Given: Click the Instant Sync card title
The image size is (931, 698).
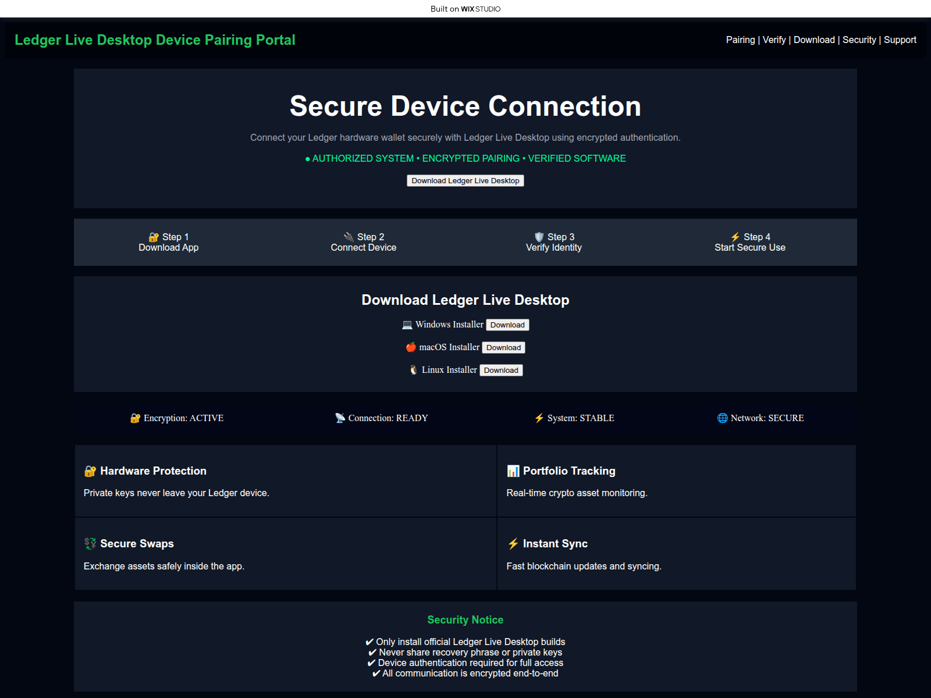Looking at the screenshot, I should [x=555, y=544].
